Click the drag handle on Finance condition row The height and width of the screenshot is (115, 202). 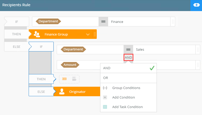click(173, 22)
